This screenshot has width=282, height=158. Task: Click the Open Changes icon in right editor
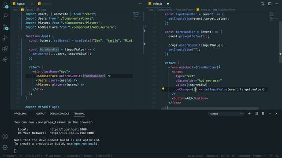tap(263, 4)
